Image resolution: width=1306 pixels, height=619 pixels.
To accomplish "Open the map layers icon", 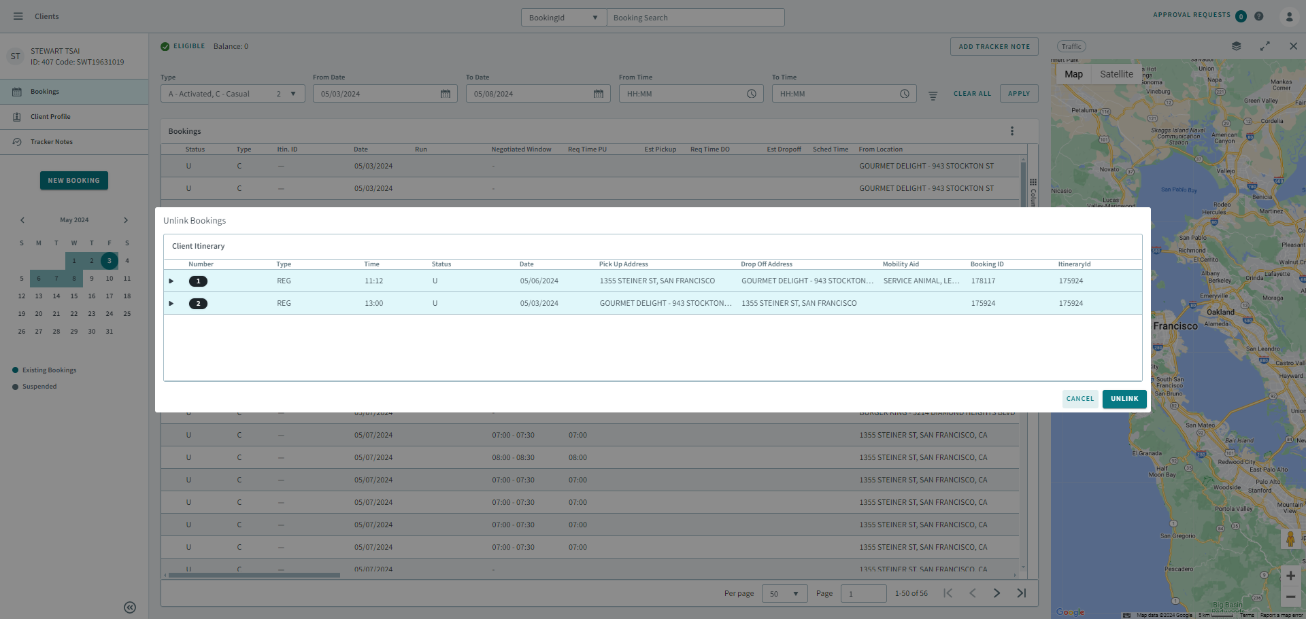I will pos(1236,46).
